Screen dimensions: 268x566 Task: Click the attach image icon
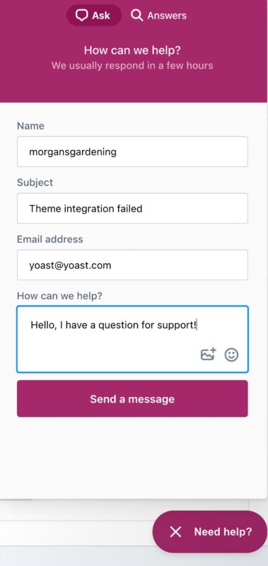[x=208, y=354]
